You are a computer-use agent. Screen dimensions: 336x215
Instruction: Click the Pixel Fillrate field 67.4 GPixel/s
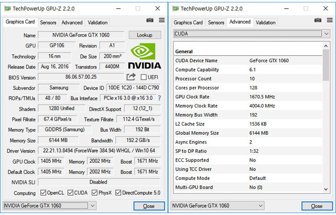pos(58,119)
